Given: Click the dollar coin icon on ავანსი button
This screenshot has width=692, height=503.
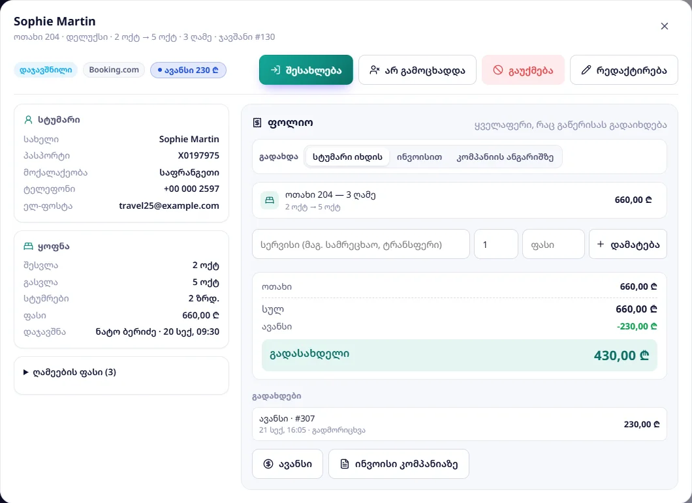Looking at the screenshot, I should click(x=268, y=464).
